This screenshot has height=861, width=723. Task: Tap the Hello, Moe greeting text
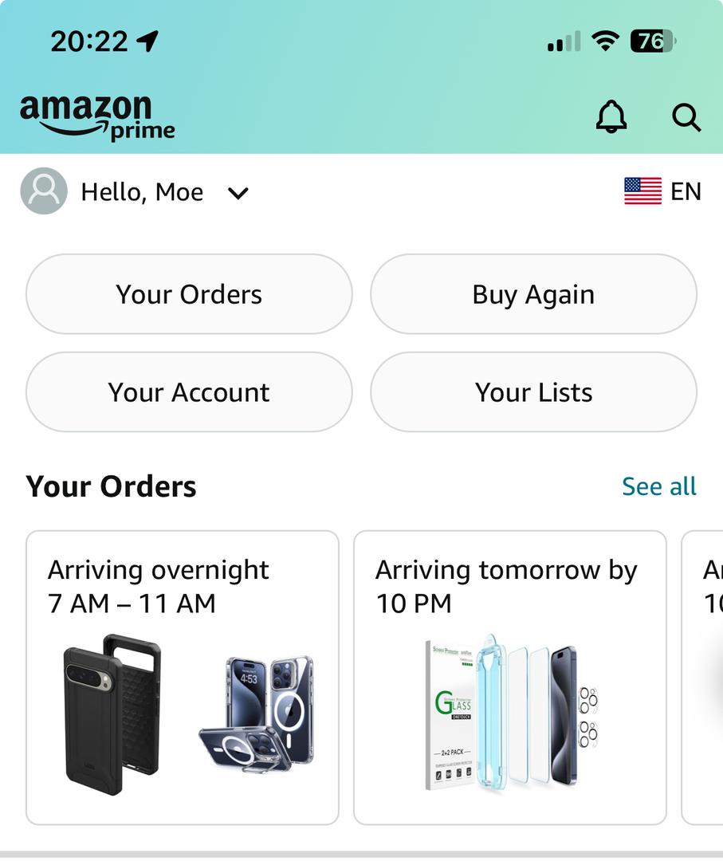(x=142, y=192)
